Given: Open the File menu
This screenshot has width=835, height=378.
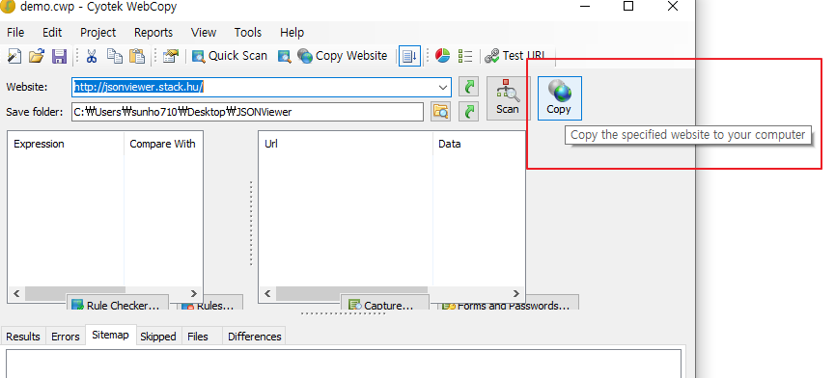Looking at the screenshot, I should pos(15,33).
